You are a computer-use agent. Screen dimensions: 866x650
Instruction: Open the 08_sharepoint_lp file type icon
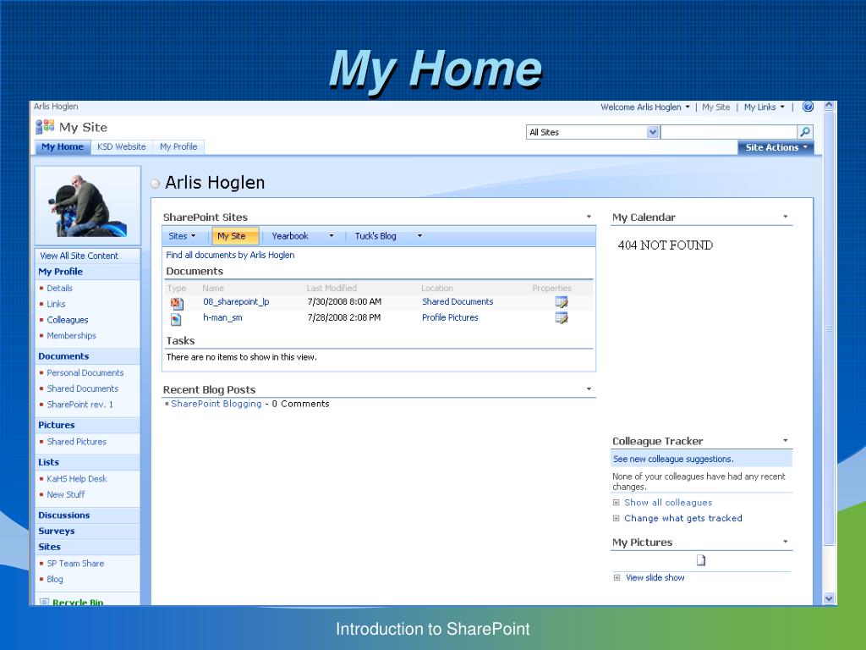pyautogui.click(x=177, y=303)
